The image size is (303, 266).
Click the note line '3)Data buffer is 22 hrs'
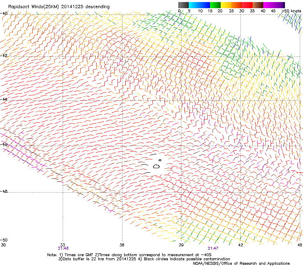pos(144,259)
